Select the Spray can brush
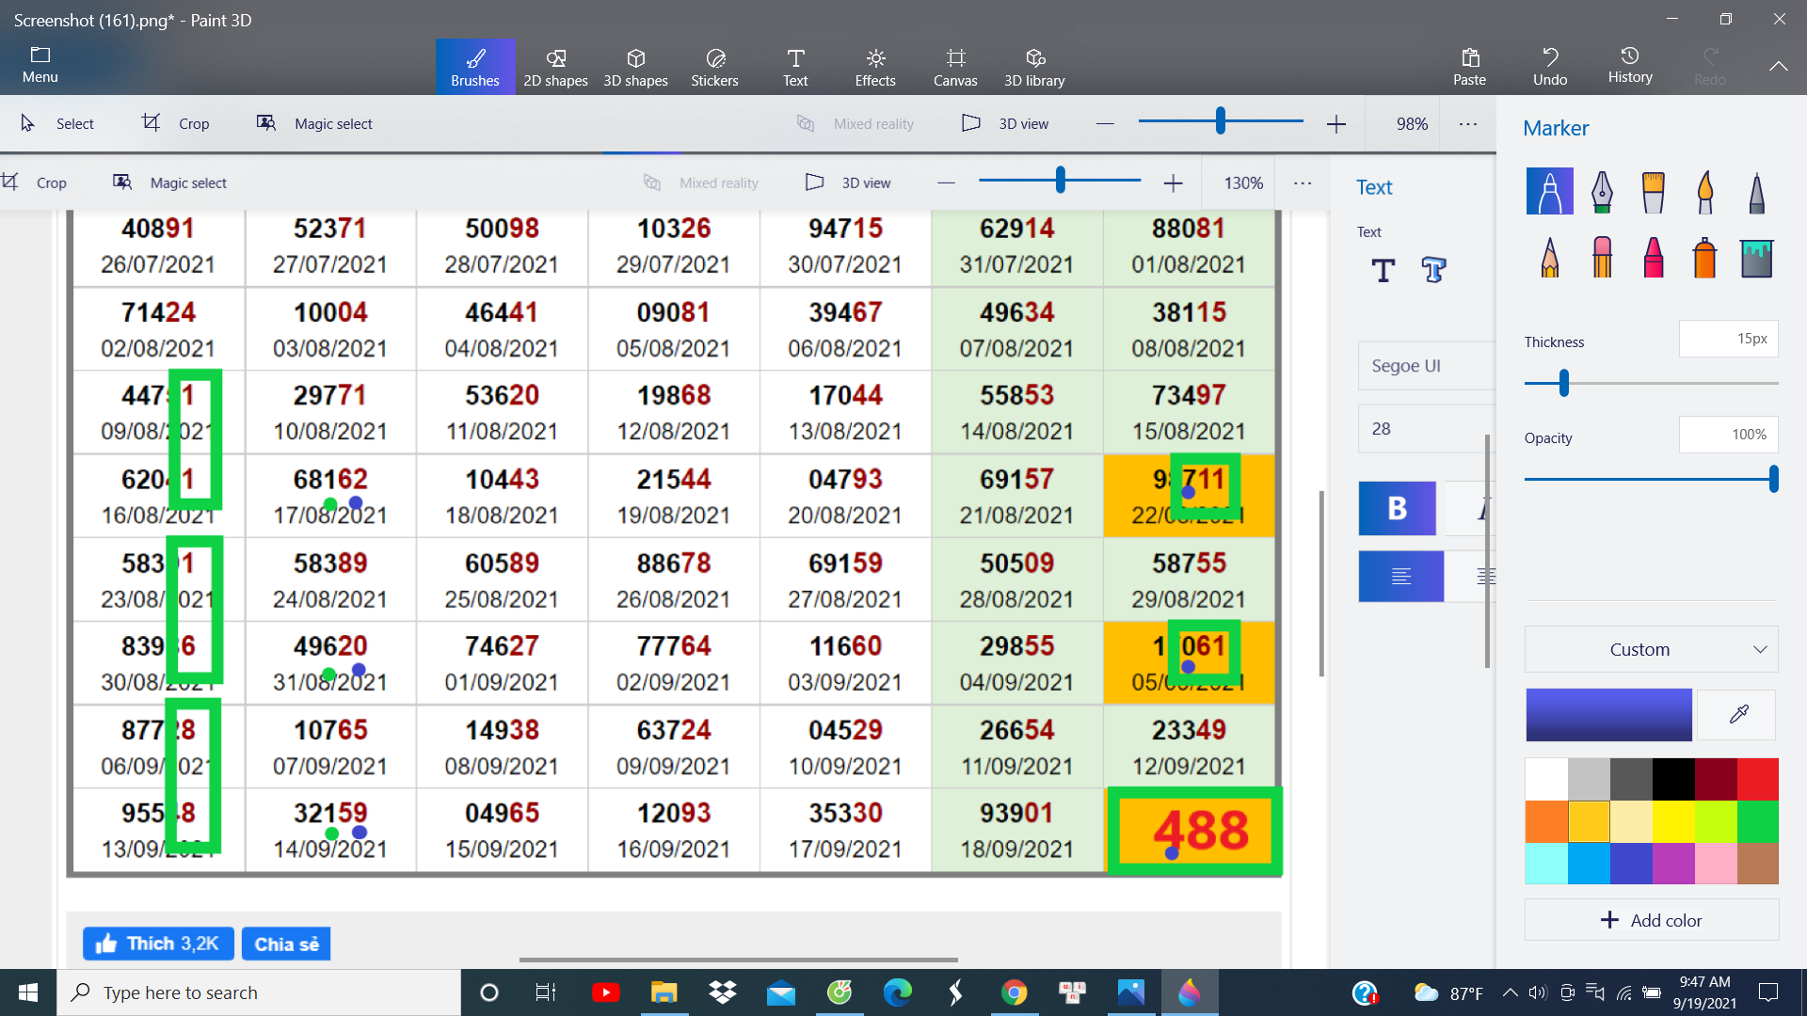1807x1016 pixels. tap(1704, 256)
